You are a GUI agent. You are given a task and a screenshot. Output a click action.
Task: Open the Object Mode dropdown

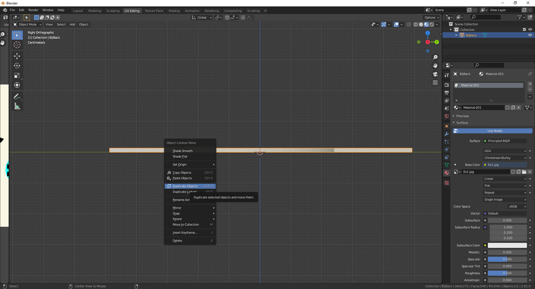(28, 24)
